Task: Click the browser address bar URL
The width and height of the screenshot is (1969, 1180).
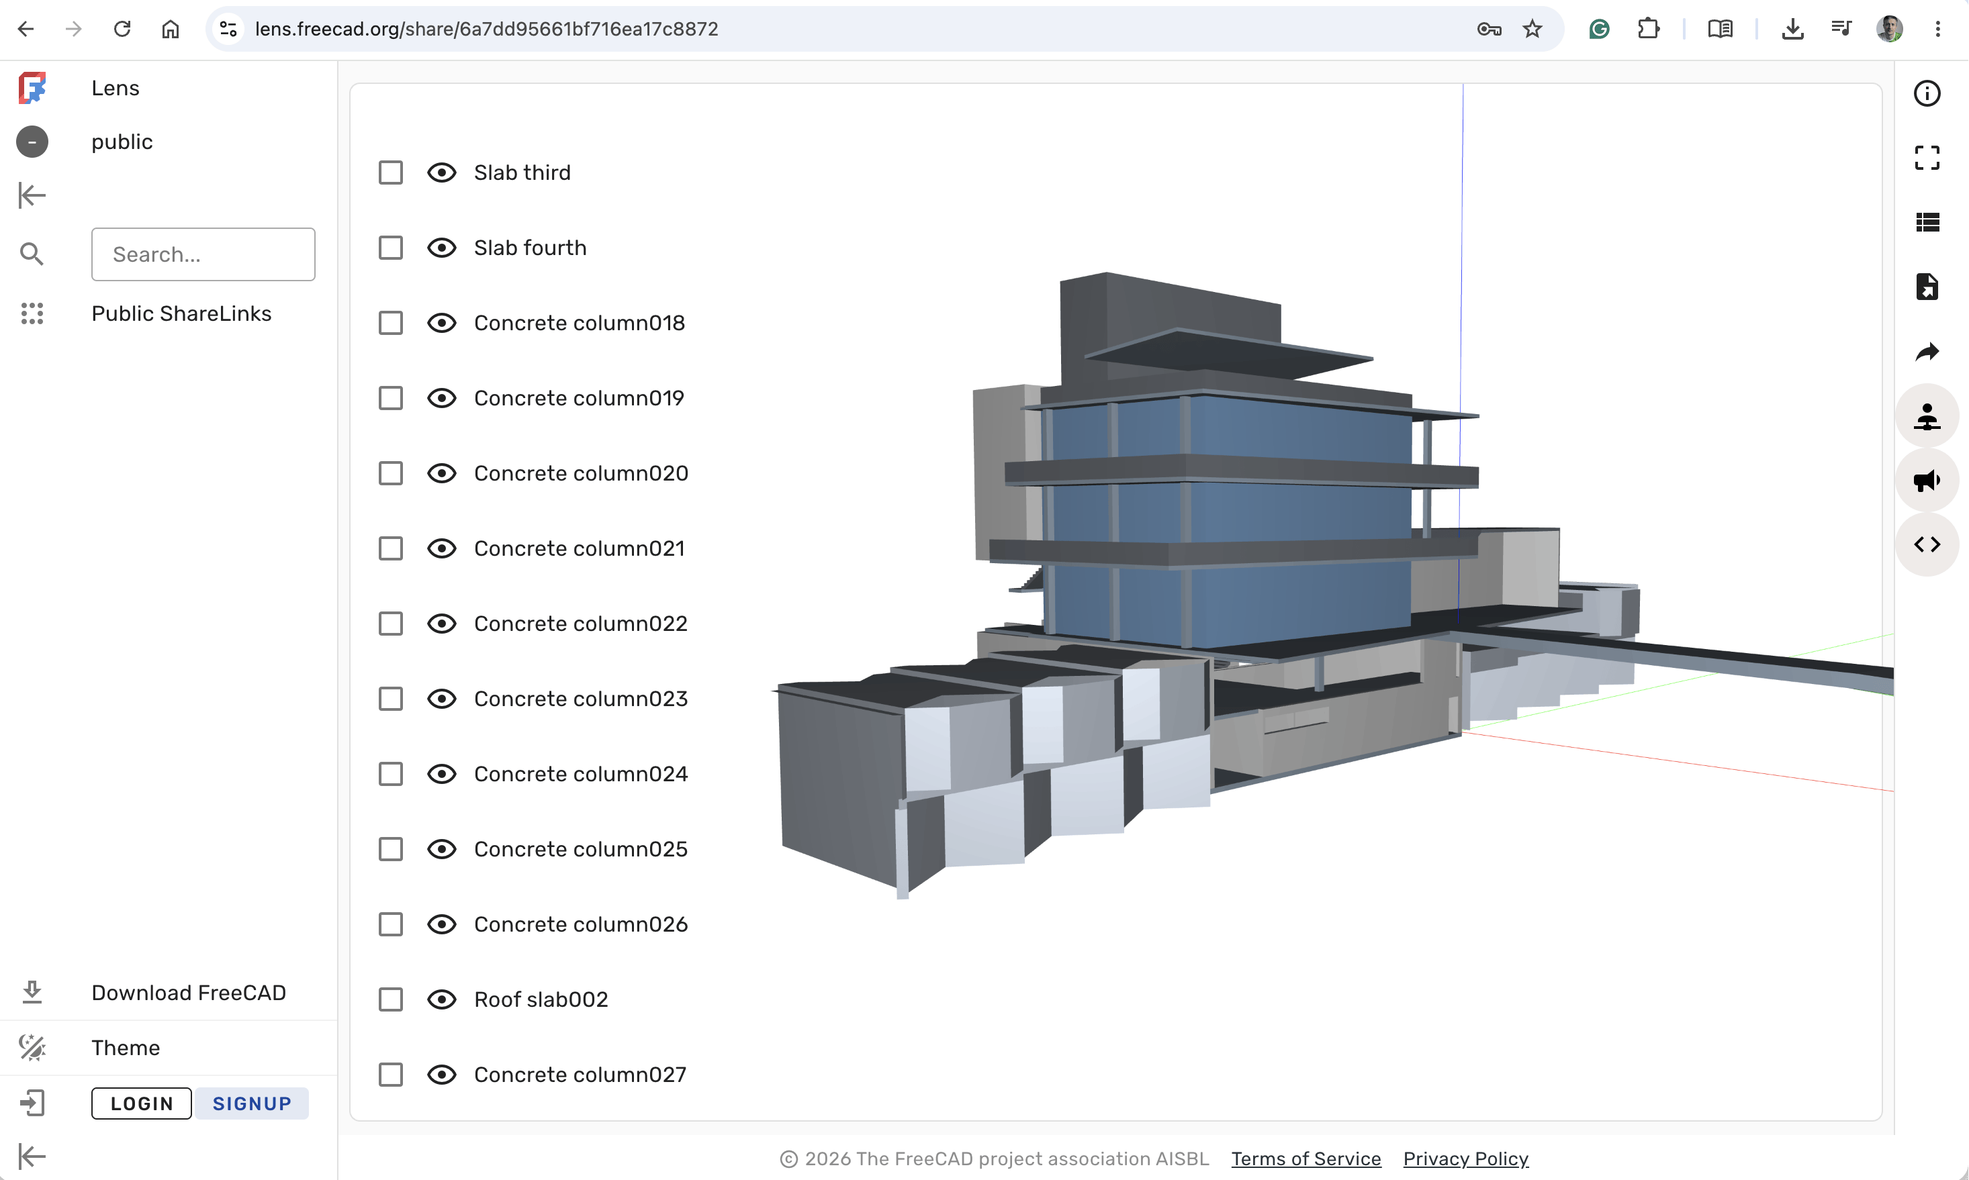Action: 486,29
